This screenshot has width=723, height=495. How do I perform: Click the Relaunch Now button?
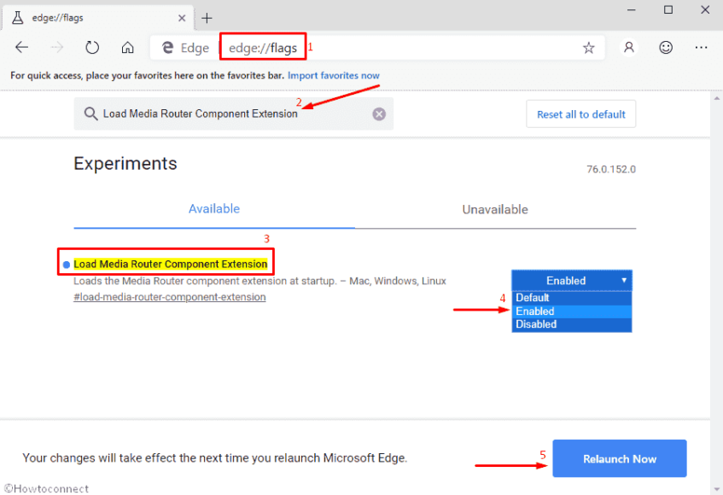[x=619, y=458]
